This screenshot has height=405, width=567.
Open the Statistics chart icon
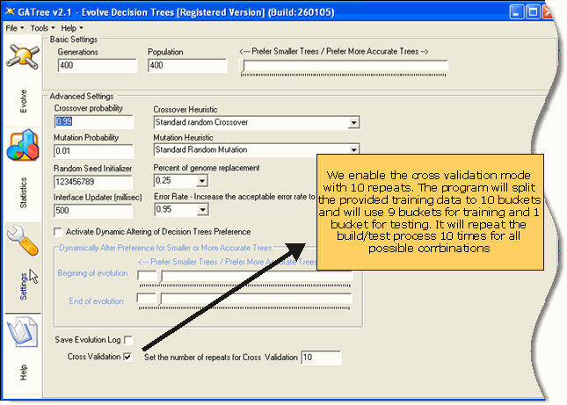point(23,145)
